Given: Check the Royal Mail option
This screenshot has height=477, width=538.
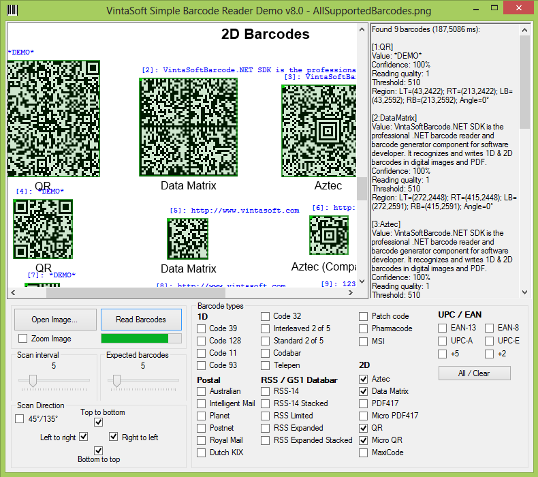Looking at the screenshot, I should [x=202, y=440].
